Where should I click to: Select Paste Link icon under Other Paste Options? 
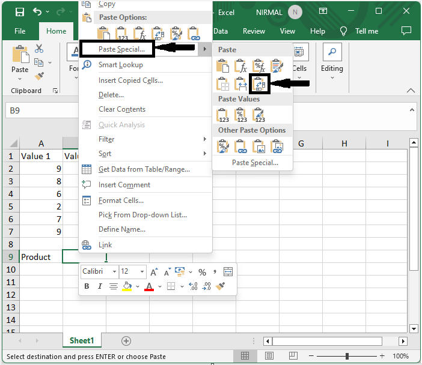[x=240, y=146]
